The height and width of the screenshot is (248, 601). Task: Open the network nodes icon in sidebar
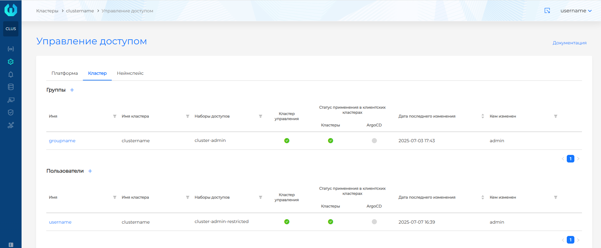pos(11,125)
